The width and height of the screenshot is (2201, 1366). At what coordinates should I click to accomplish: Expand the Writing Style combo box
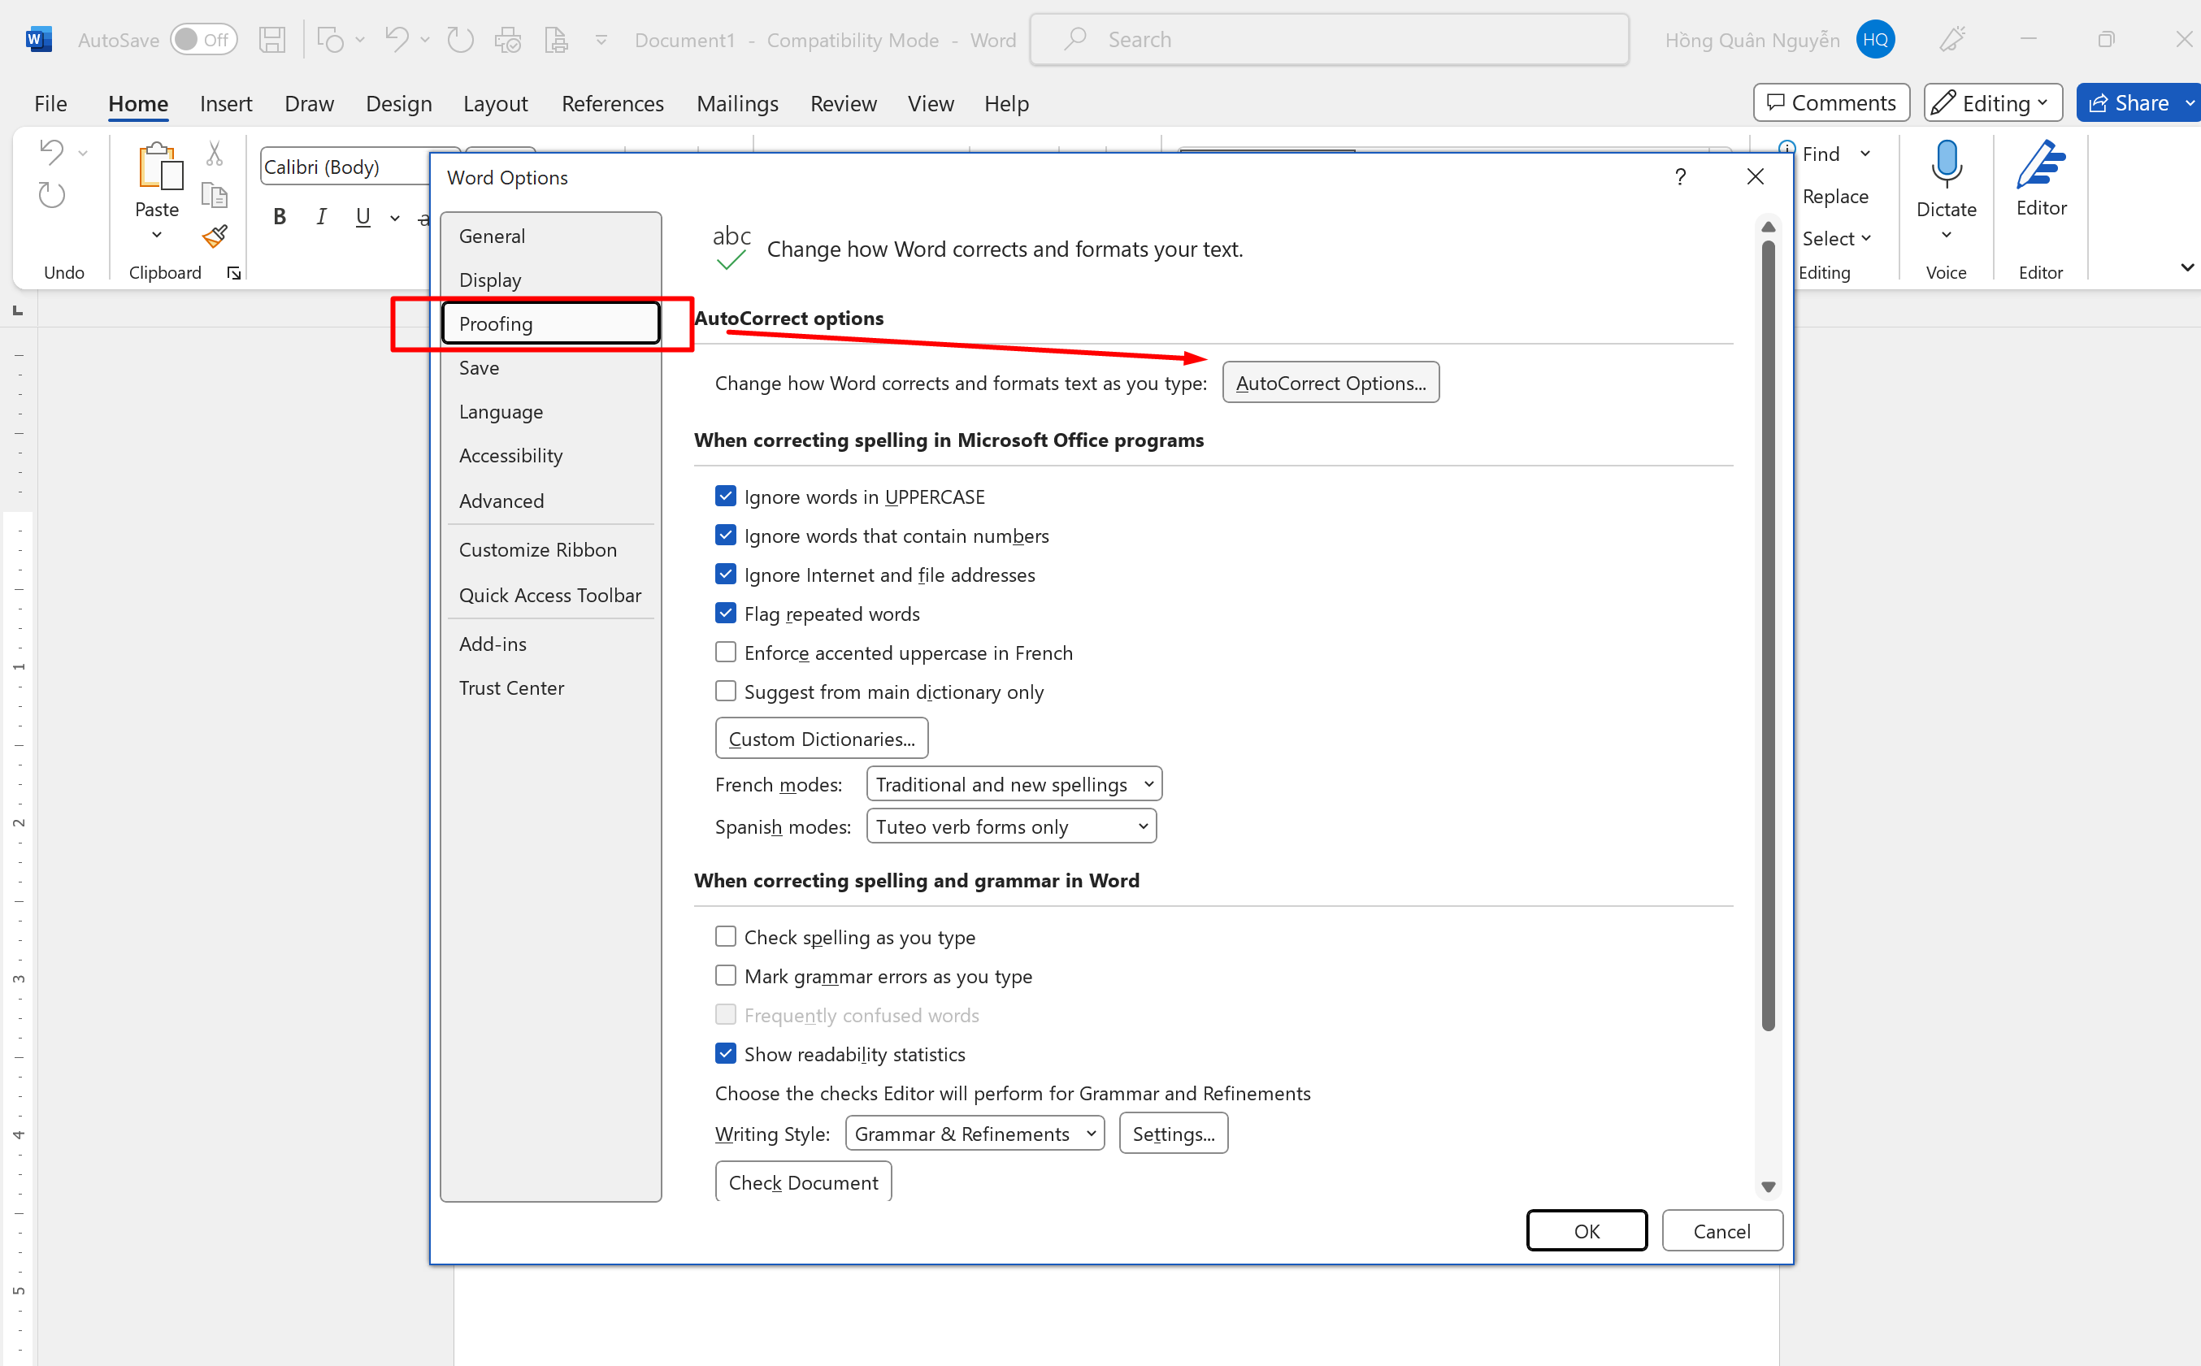(974, 1133)
